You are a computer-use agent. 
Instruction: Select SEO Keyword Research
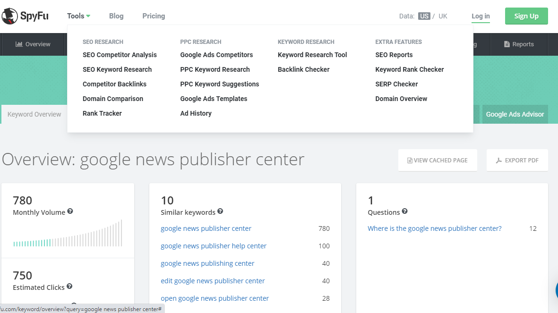[117, 69]
